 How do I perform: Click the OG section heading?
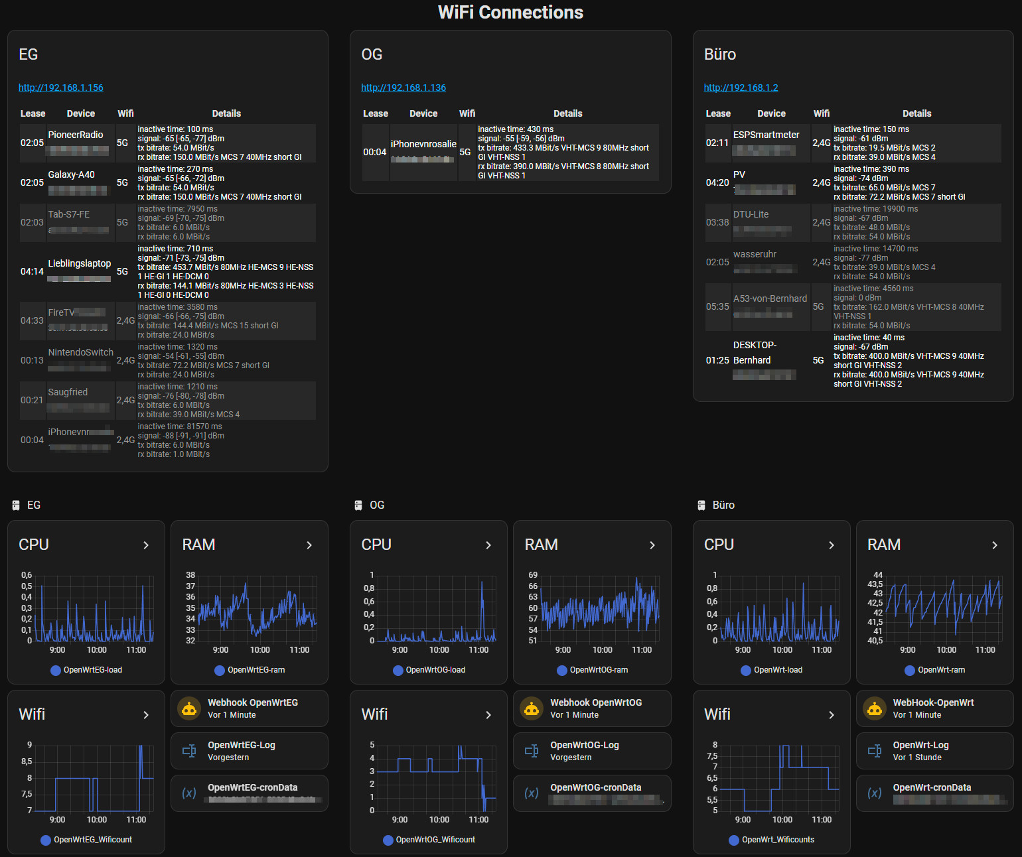377,505
